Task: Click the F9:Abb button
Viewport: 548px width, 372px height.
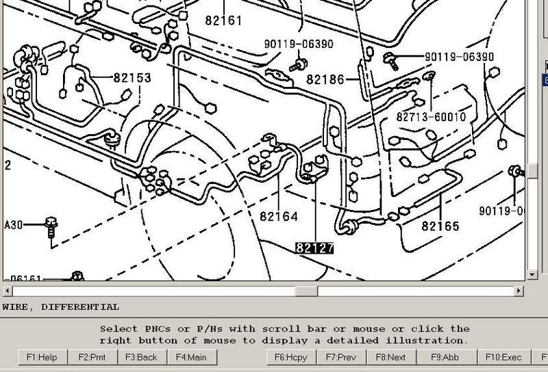Action: (x=445, y=358)
